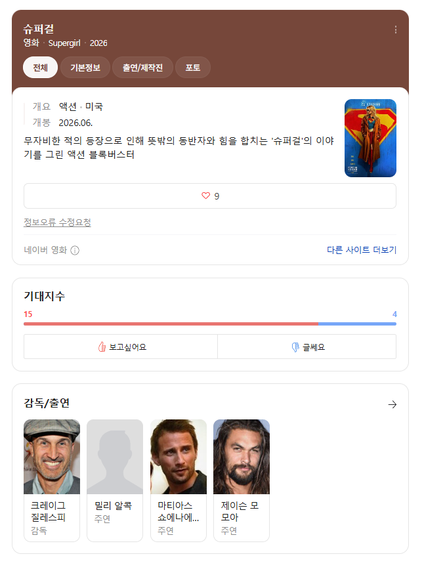The image size is (424, 571).
Task: Go to the 포토 tab
Action: tap(193, 68)
